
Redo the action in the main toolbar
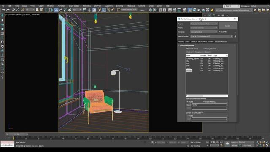pos(8,10)
